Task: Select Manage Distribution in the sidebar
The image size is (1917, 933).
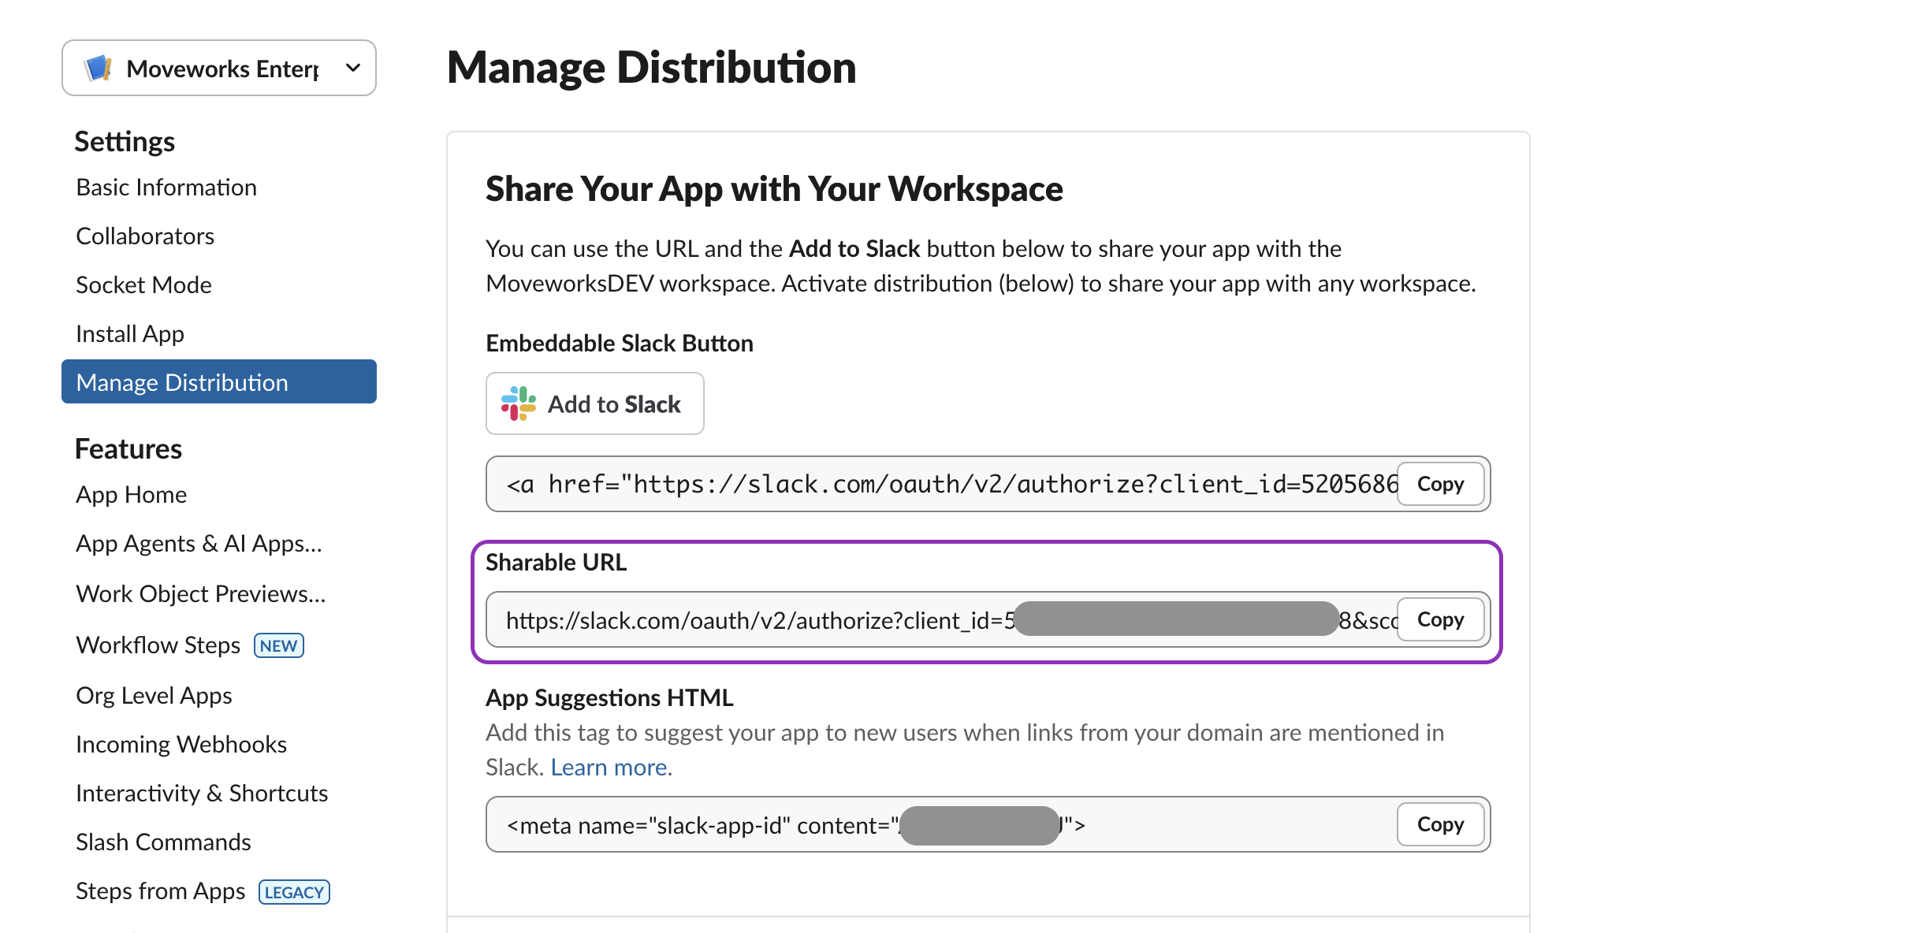Action: pos(182,383)
